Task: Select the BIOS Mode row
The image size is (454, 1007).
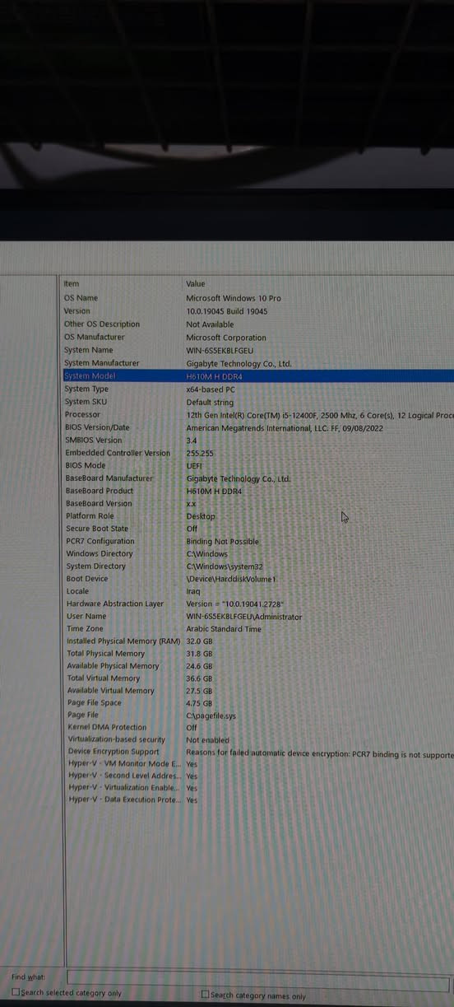Action: pyautogui.click(x=257, y=465)
